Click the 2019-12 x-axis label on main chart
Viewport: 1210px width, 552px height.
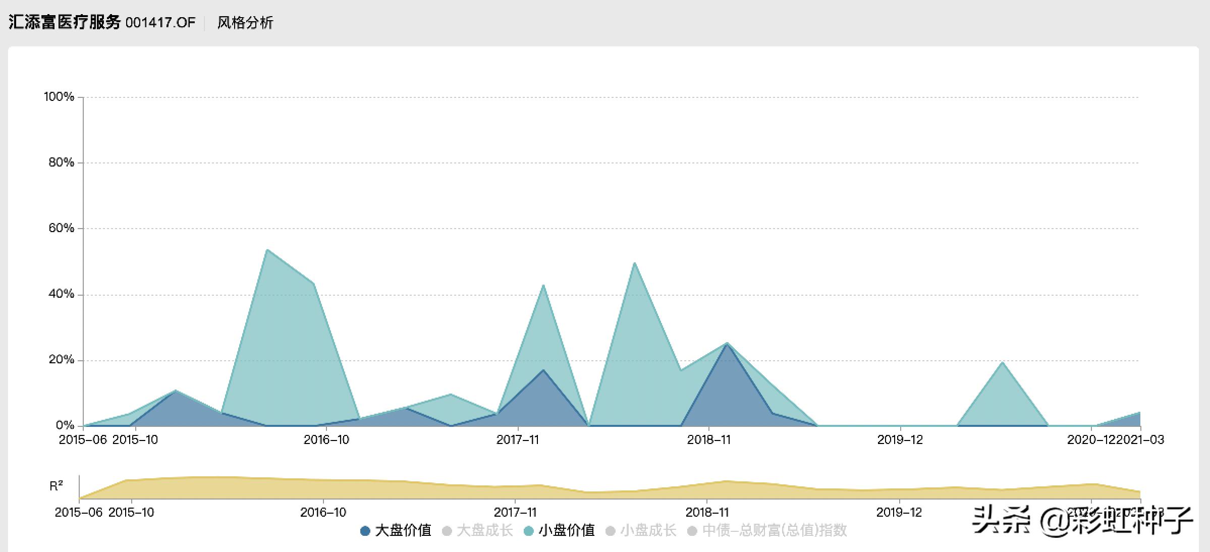tap(900, 440)
